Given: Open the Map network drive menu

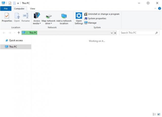Looking at the screenshot, I should 48,19.
